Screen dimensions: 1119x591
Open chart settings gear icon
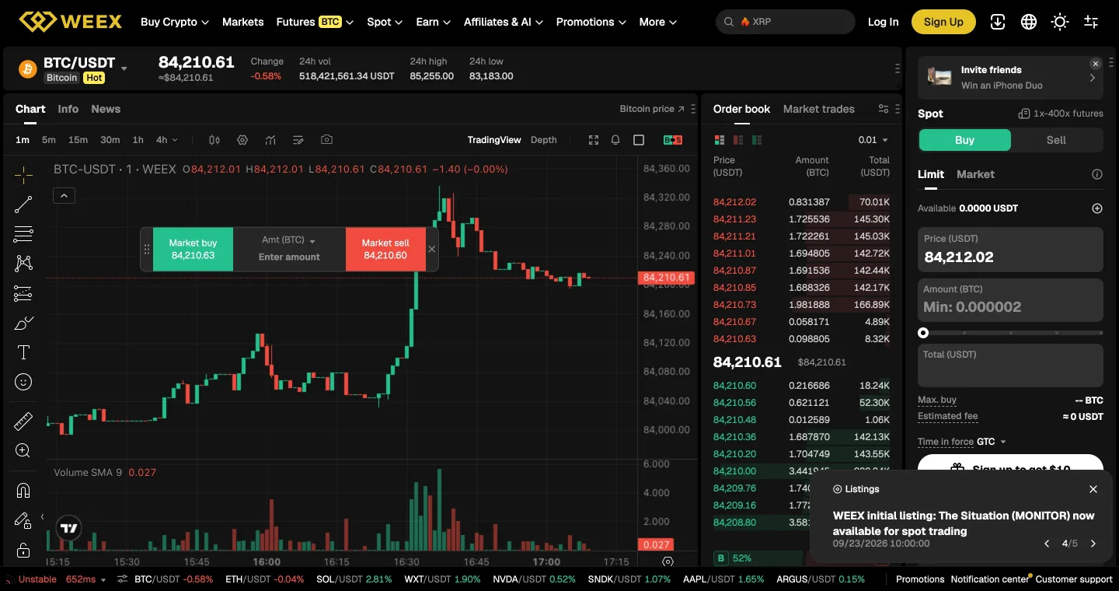[242, 140]
